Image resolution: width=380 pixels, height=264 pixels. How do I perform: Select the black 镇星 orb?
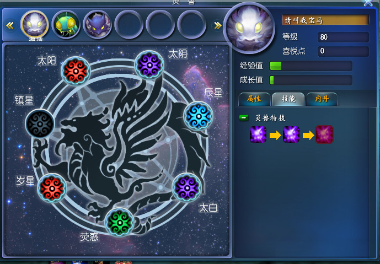(40, 123)
